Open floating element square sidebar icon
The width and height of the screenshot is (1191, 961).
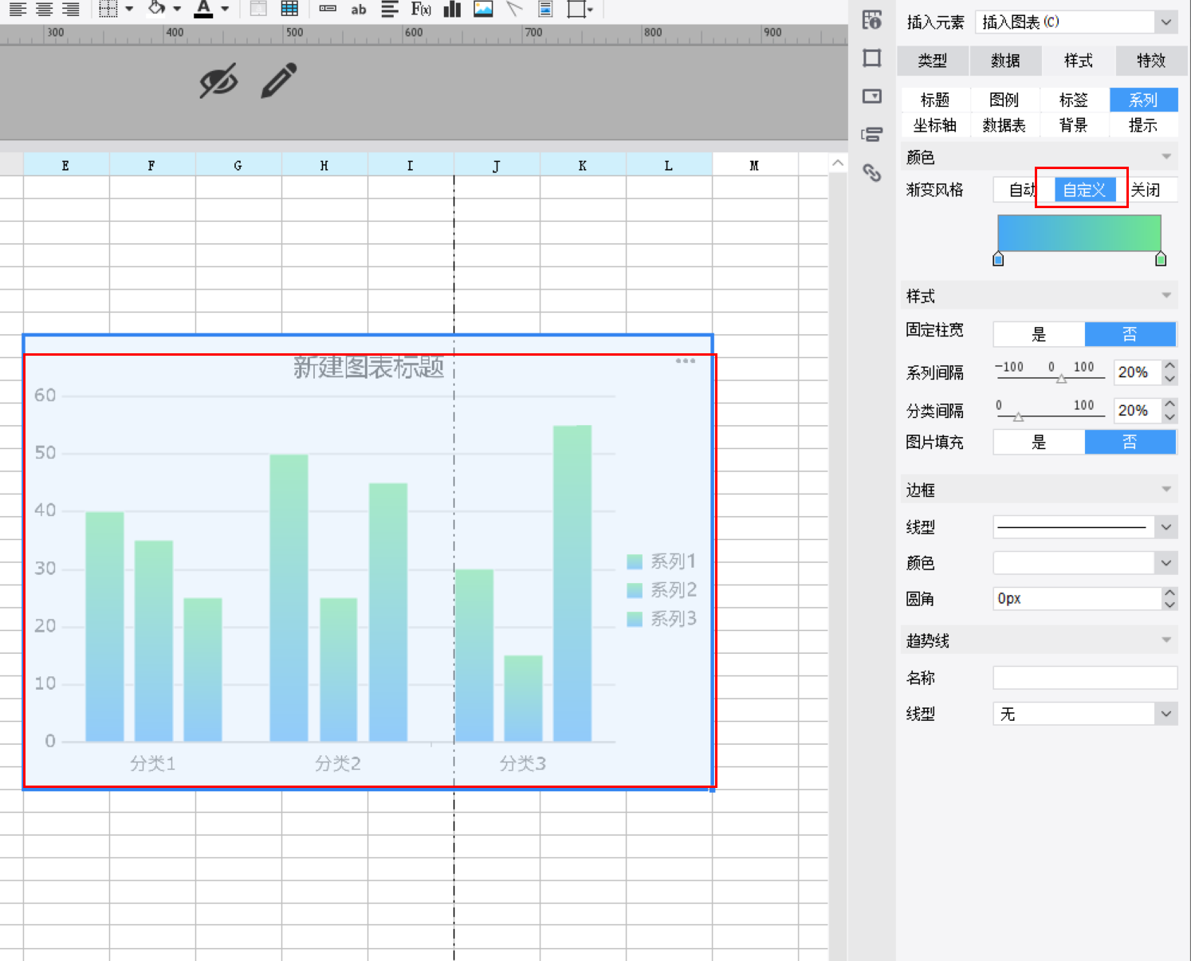click(872, 58)
